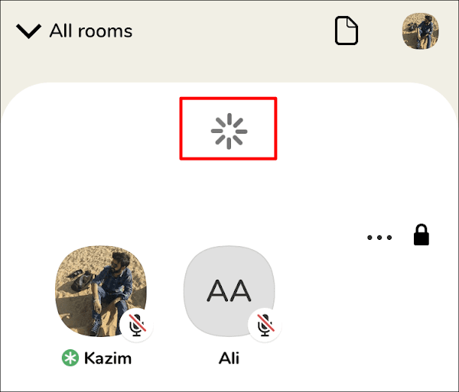Click the black padlock icon
This screenshot has height=392, width=459.
tap(422, 235)
